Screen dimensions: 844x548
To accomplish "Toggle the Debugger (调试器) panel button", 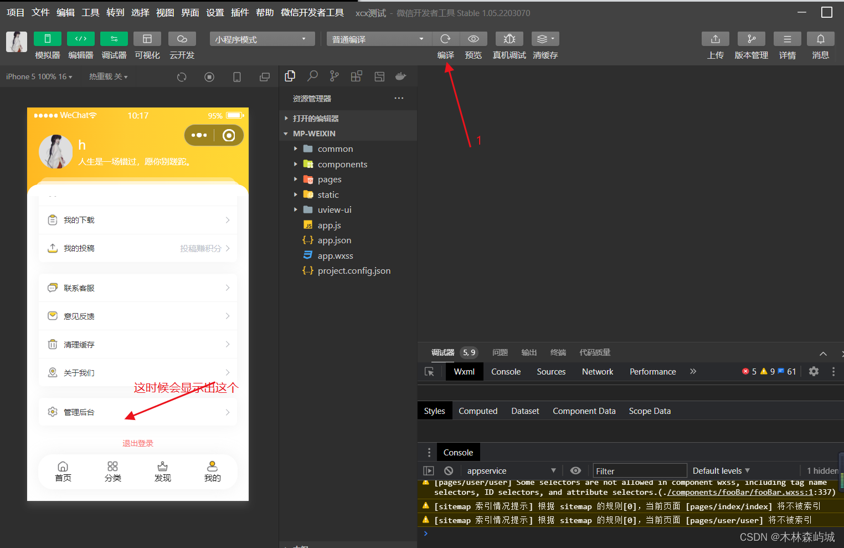I will coord(114,39).
